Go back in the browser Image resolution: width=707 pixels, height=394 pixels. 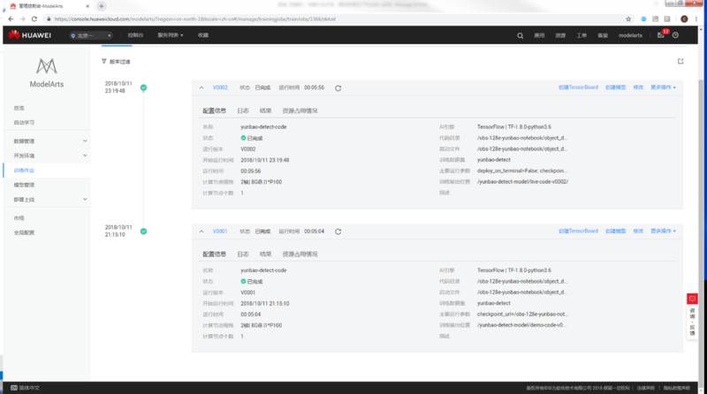(x=11, y=19)
